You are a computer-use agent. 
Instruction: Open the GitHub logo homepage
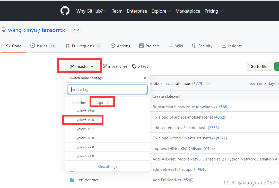point(65,11)
